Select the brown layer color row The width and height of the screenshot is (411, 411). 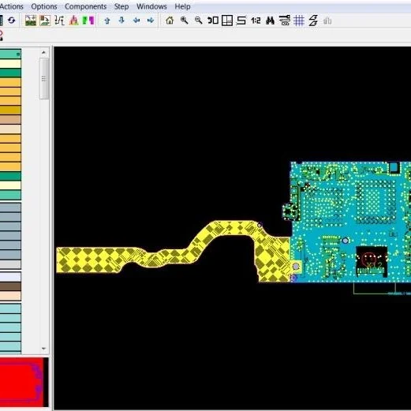coord(10,286)
